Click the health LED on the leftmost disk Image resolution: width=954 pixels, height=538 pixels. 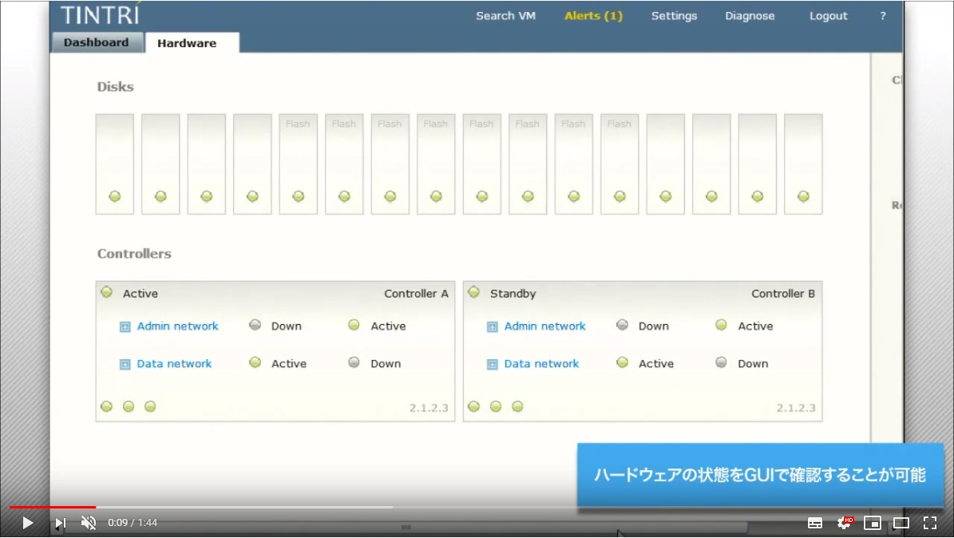tap(113, 196)
